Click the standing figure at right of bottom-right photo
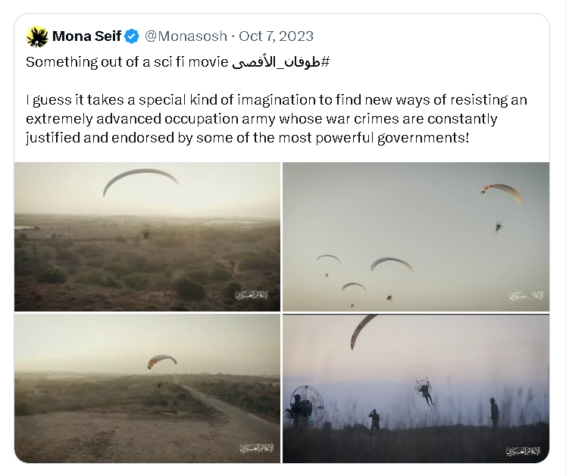 pyautogui.click(x=494, y=413)
